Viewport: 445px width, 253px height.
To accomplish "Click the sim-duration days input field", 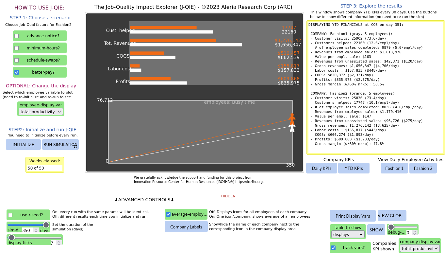I will tap(27, 230).
